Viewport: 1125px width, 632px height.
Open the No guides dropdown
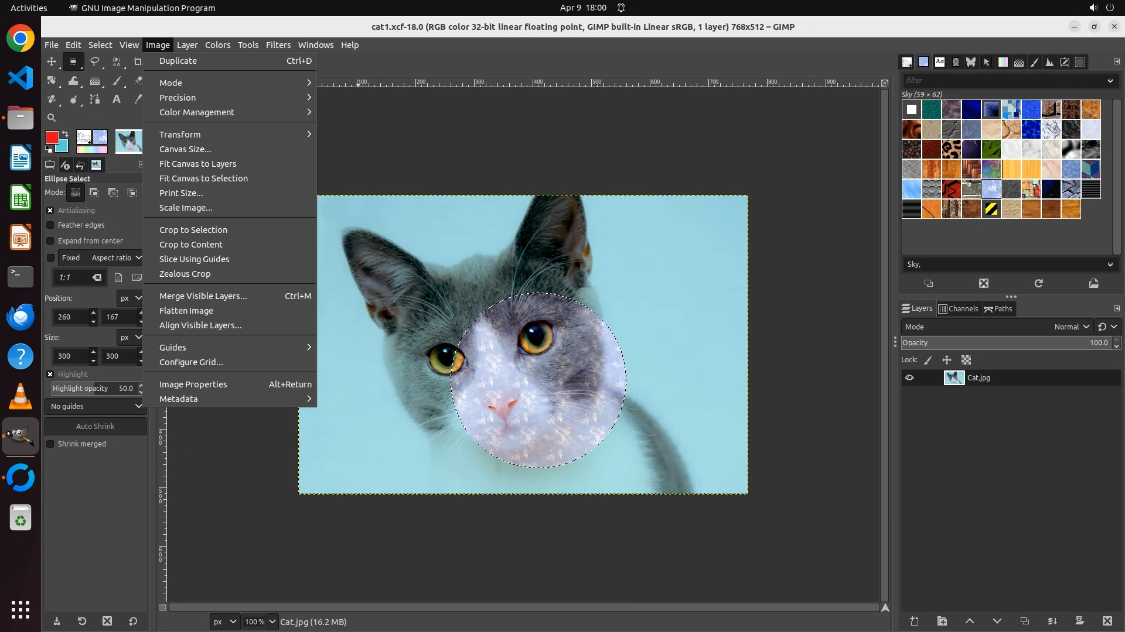tap(95, 407)
